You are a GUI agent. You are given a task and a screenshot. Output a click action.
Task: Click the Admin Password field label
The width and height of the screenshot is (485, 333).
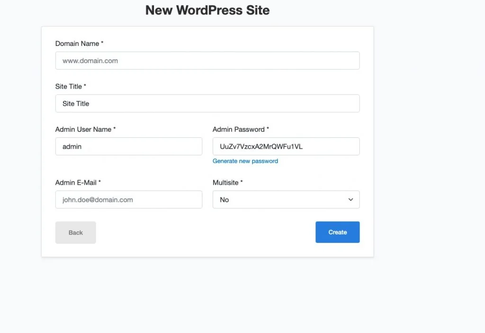click(240, 129)
